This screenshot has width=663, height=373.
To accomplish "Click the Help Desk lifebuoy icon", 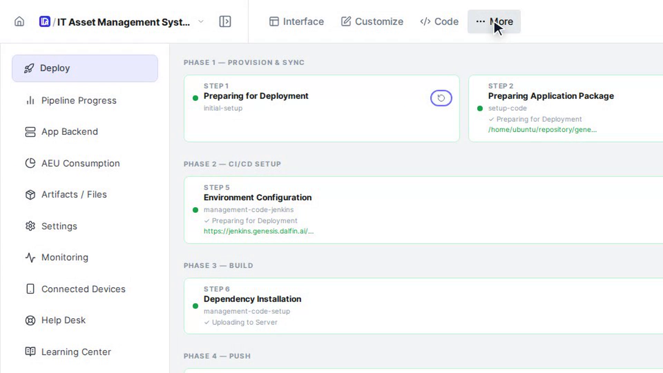I will pyautogui.click(x=30, y=321).
